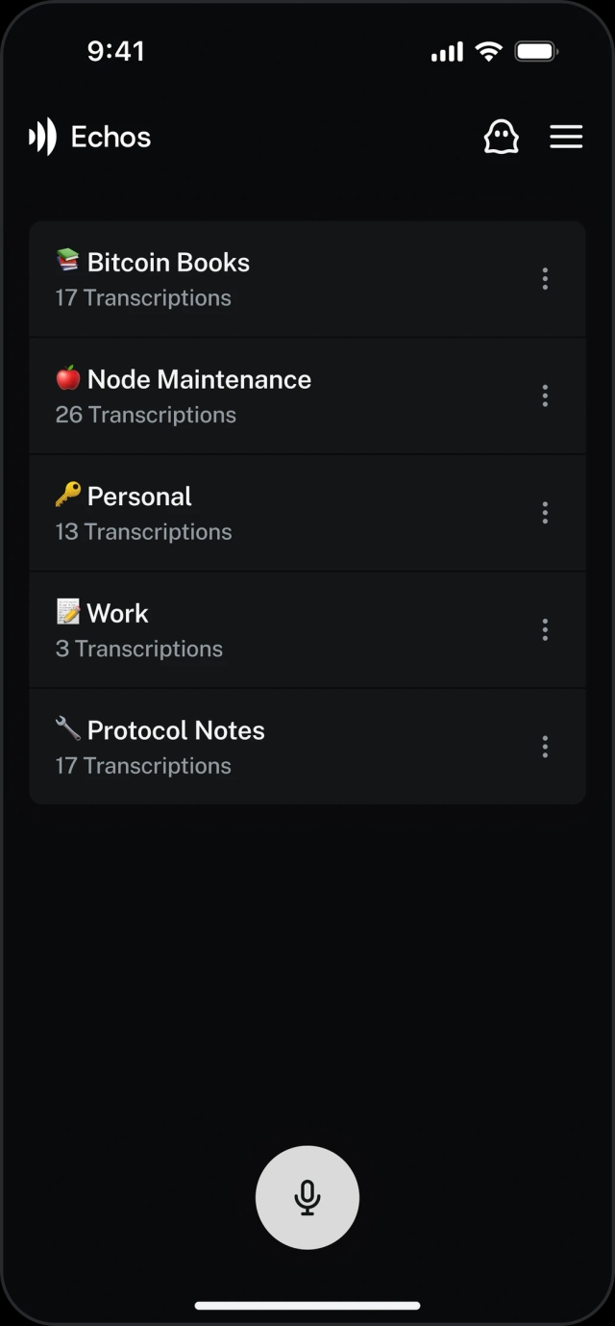Open options menu for Bitcoin Books
This screenshot has height=1326, width=615.
(x=545, y=279)
